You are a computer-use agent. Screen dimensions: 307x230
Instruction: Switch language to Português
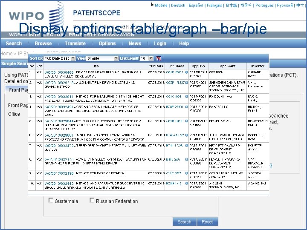(264, 6)
